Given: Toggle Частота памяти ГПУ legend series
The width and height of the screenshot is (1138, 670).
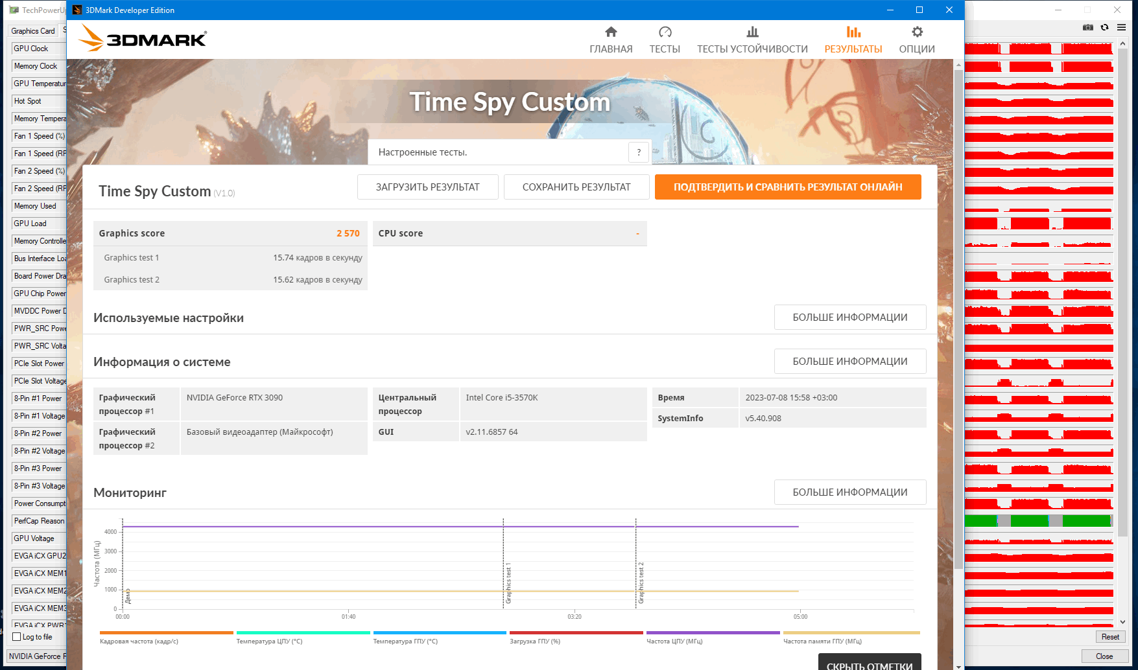Looking at the screenshot, I should point(851,636).
